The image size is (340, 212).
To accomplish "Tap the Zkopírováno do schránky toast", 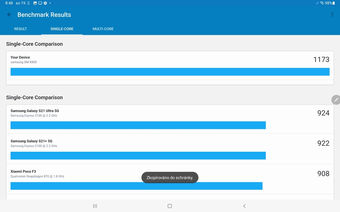I will [170, 178].
